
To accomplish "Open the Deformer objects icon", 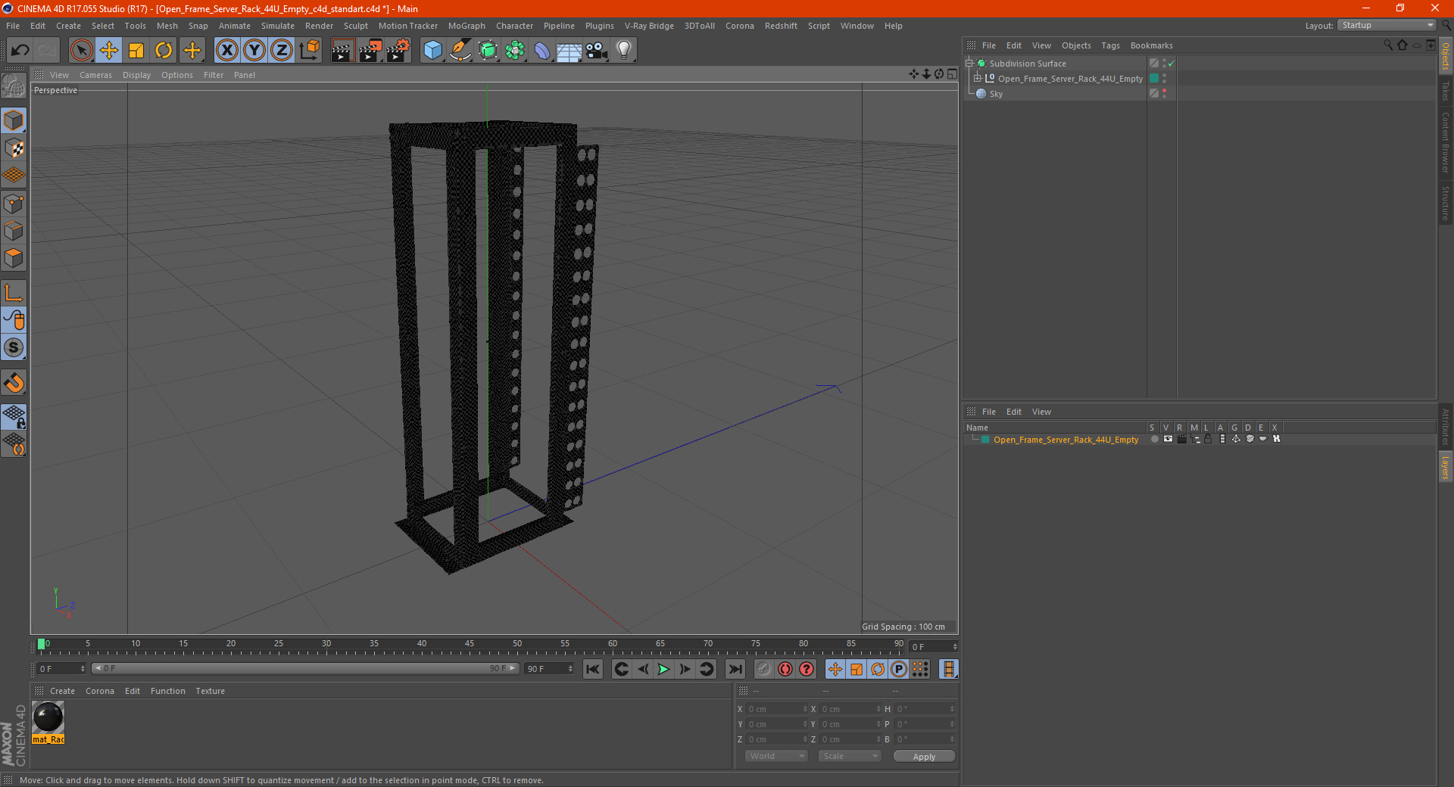I will (542, 51).
